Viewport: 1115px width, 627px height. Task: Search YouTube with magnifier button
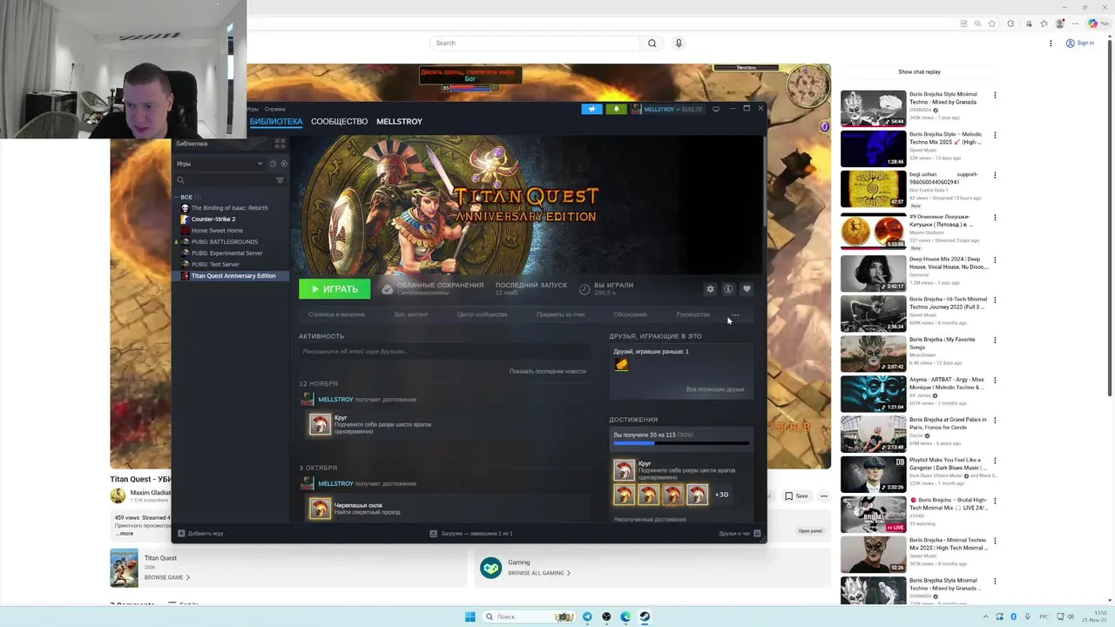pyautogui.click(x=652, y=43)
